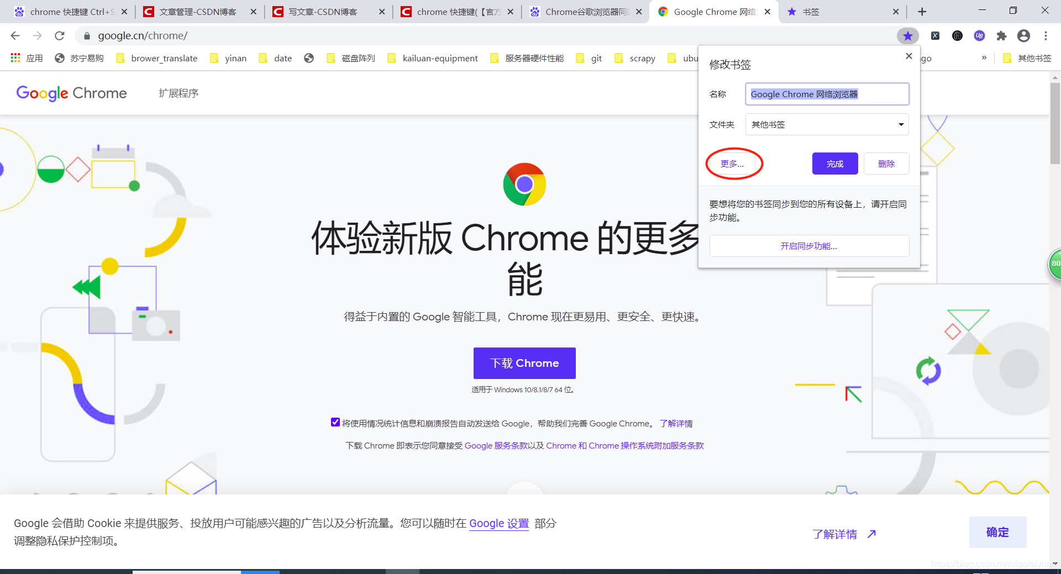Click the black X extension icon
Viewport: 1061px width, 574px height.
[935, 36]
